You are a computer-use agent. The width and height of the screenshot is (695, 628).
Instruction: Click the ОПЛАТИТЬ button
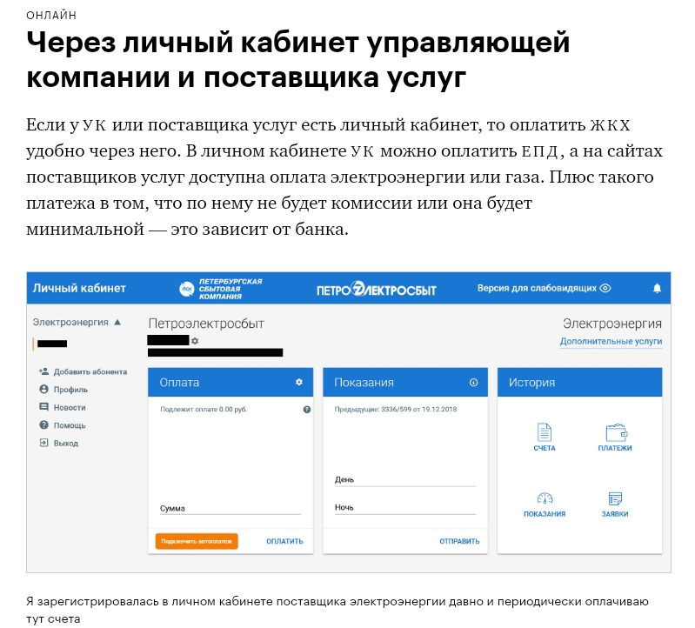(x=284, y=541)
